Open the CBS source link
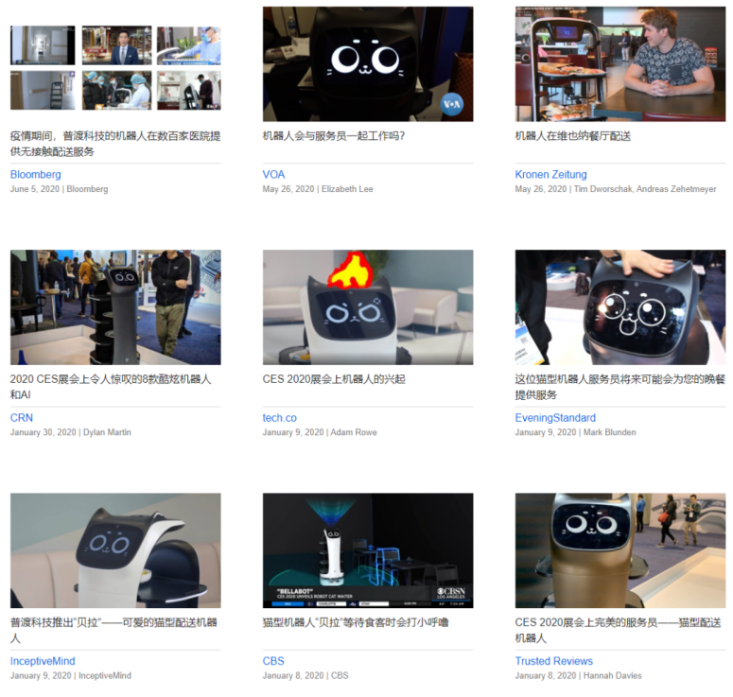Viewport: 733px width, 697px height. click(273, 661)
